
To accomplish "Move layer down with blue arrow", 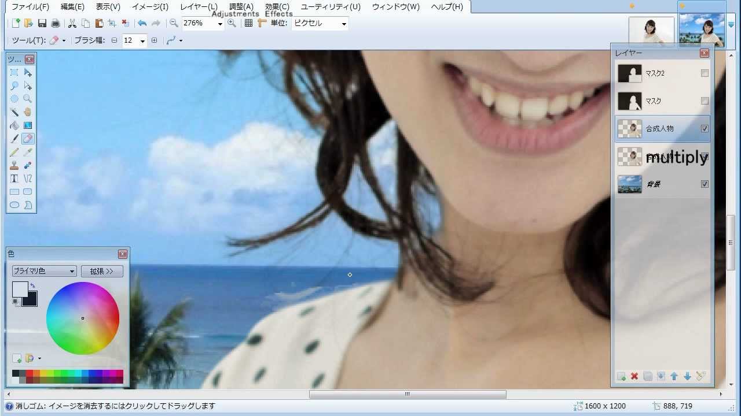I will click(687, 376).
